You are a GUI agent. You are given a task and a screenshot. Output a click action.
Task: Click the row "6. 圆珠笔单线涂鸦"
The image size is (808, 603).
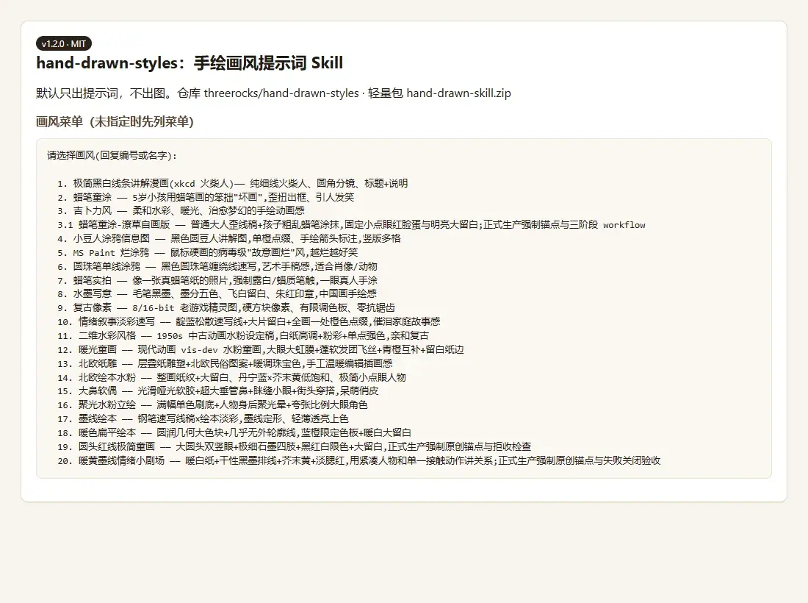pos(217,267)
